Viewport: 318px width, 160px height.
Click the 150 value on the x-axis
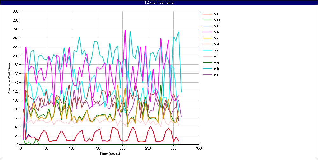tap(97, 149)
